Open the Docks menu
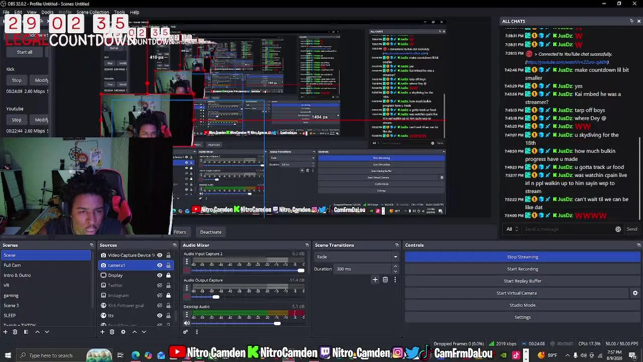 pos(47,12)
